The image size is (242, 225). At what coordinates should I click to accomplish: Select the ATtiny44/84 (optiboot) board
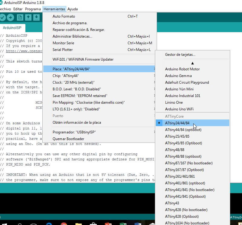pyautogui.click(x=192, y=130)
